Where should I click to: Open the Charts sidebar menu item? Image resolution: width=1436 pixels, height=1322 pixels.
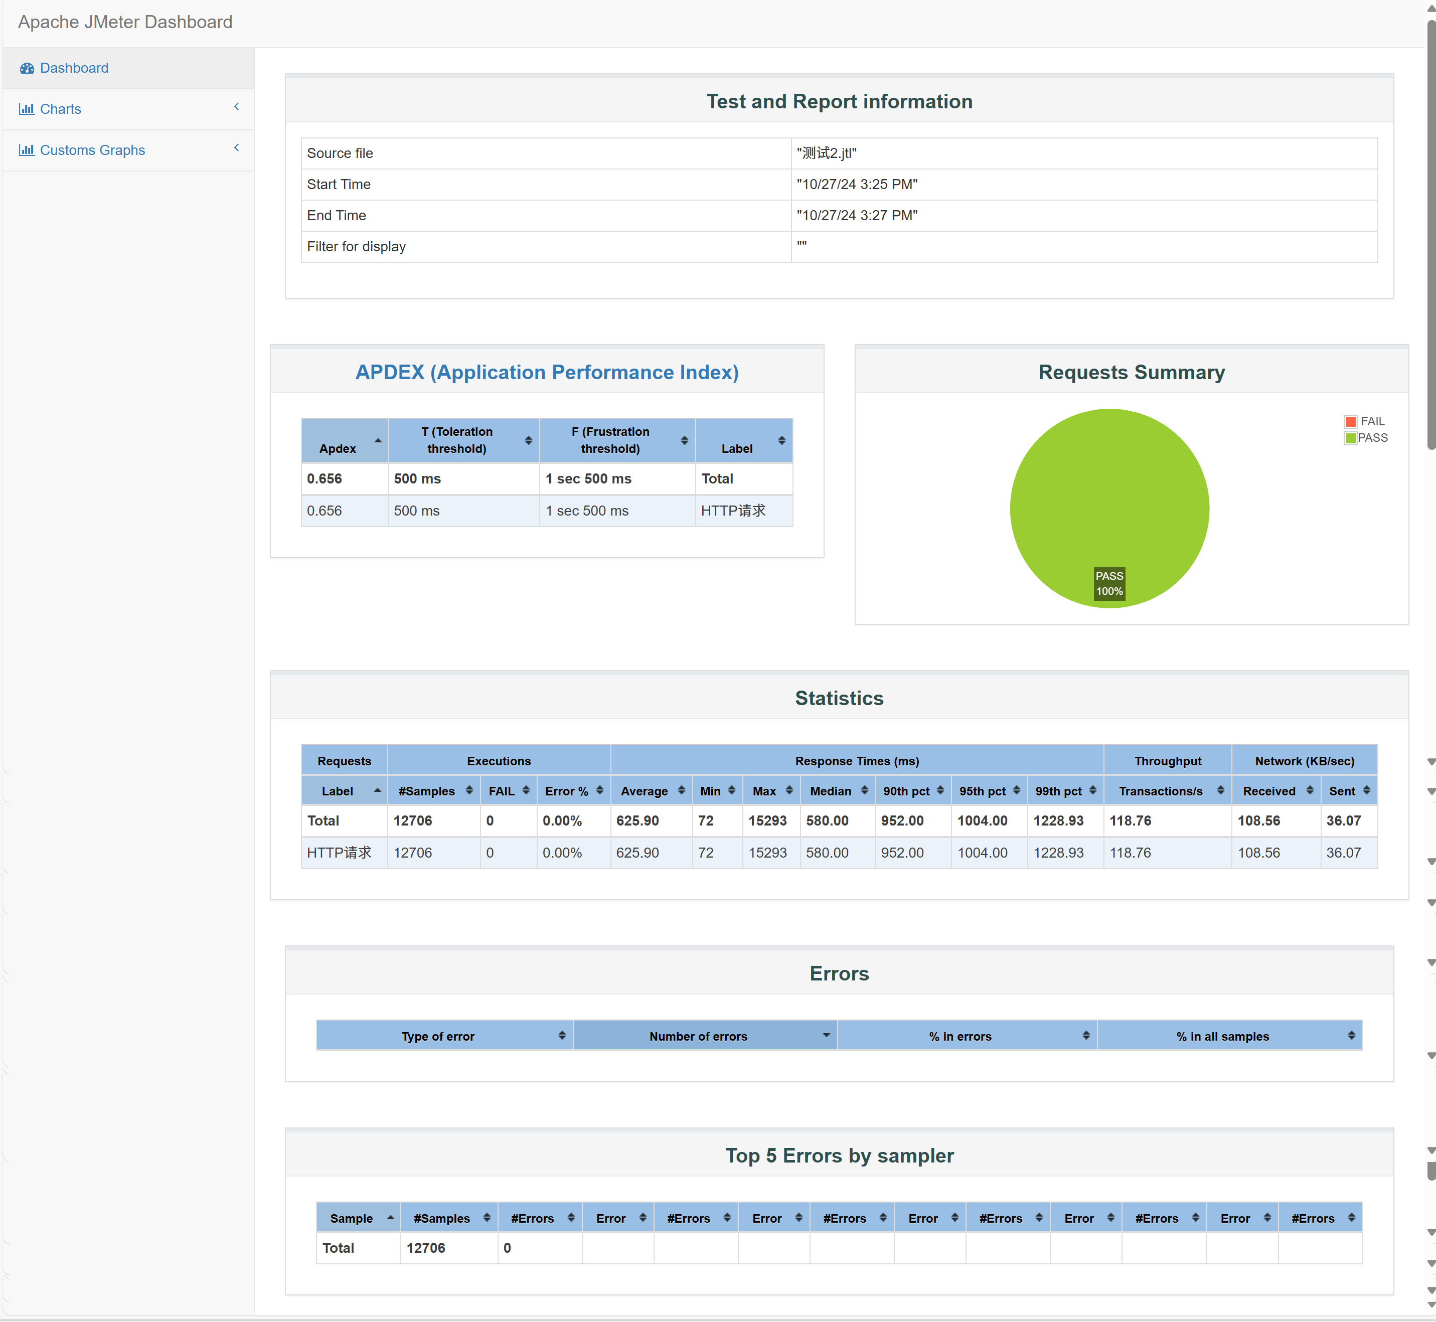[x=61, y=109]
